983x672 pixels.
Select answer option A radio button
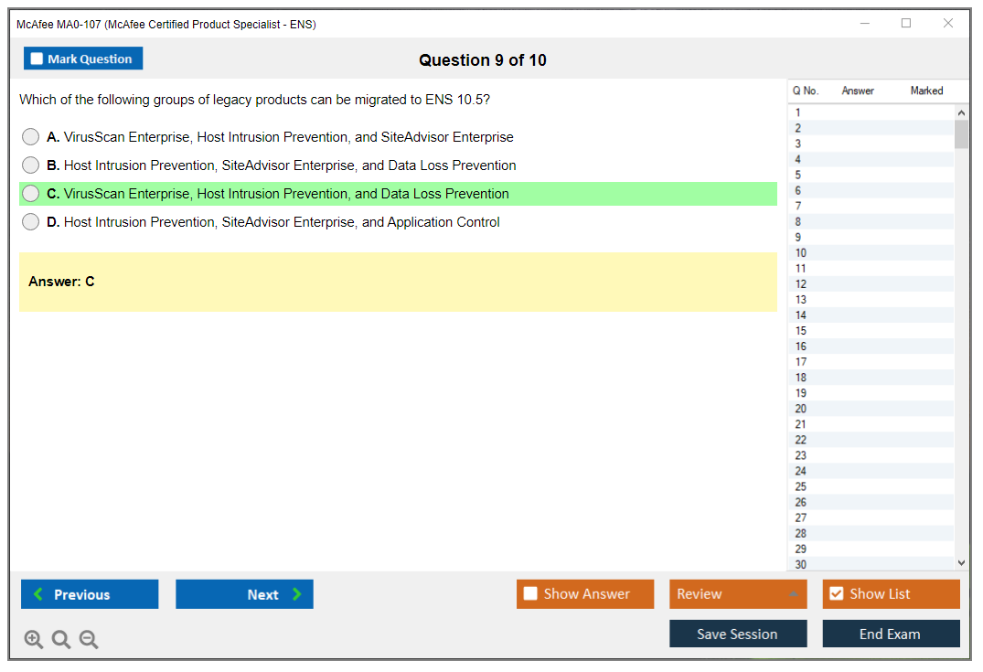pos(31,137)
